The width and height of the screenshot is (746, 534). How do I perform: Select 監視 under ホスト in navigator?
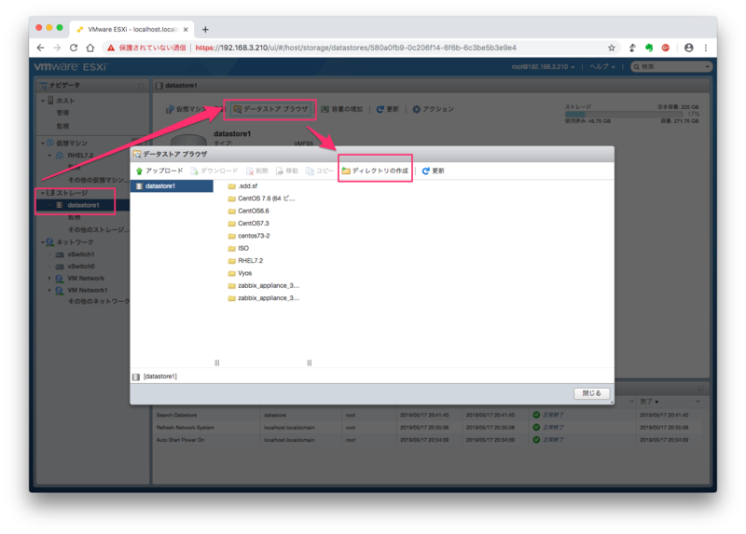62,126
